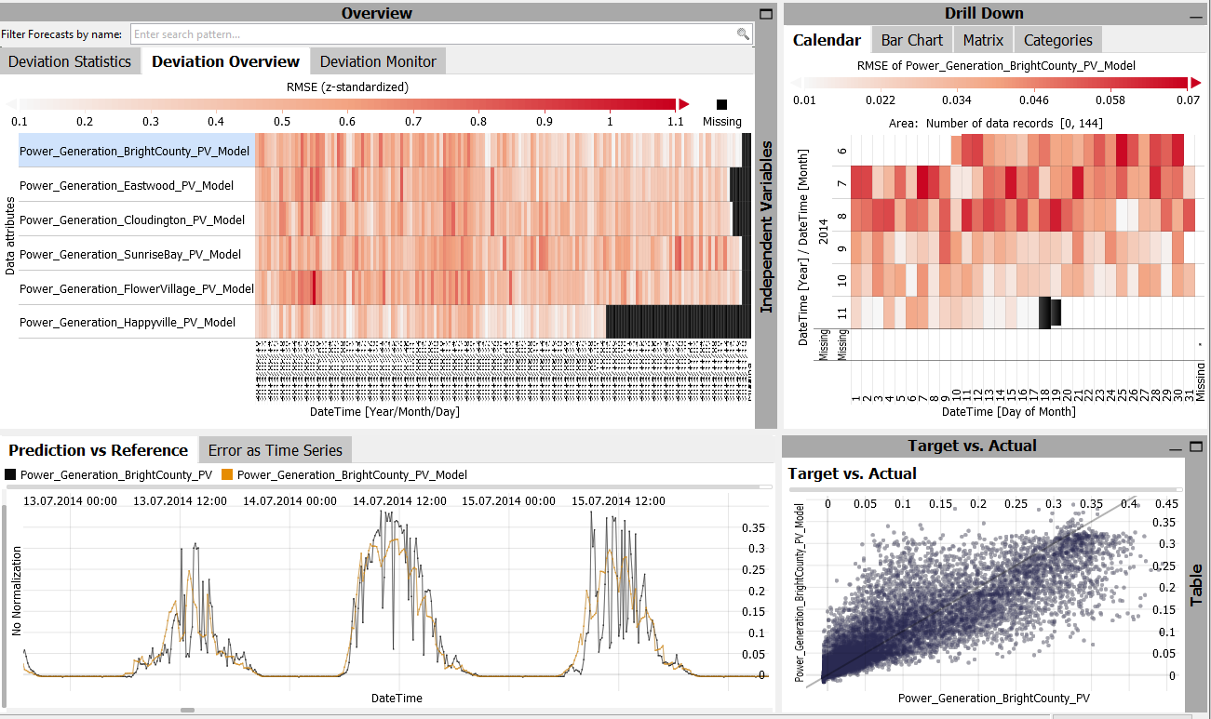Minimize the Drill Down panel

pyautogui.click(x=1195, y=17)
